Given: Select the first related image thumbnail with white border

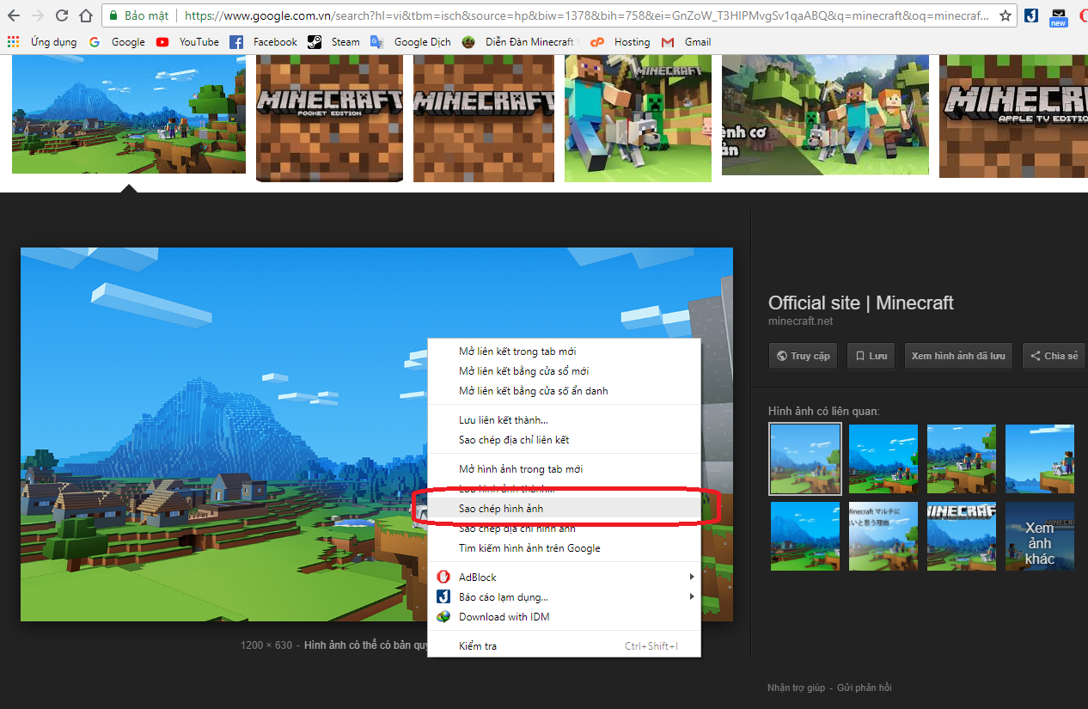Looking at the screenshot, I should tap(805, 460).
